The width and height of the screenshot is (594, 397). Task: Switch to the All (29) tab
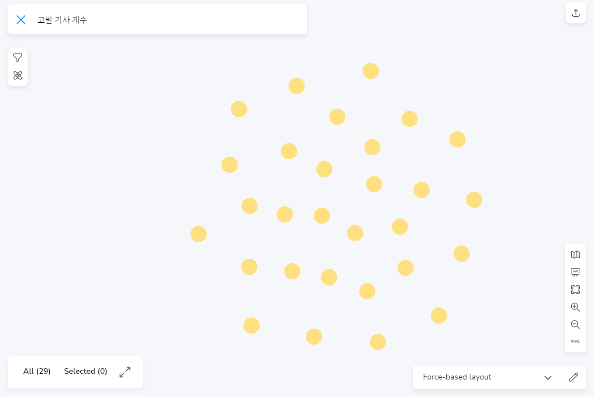pos(37,371)
